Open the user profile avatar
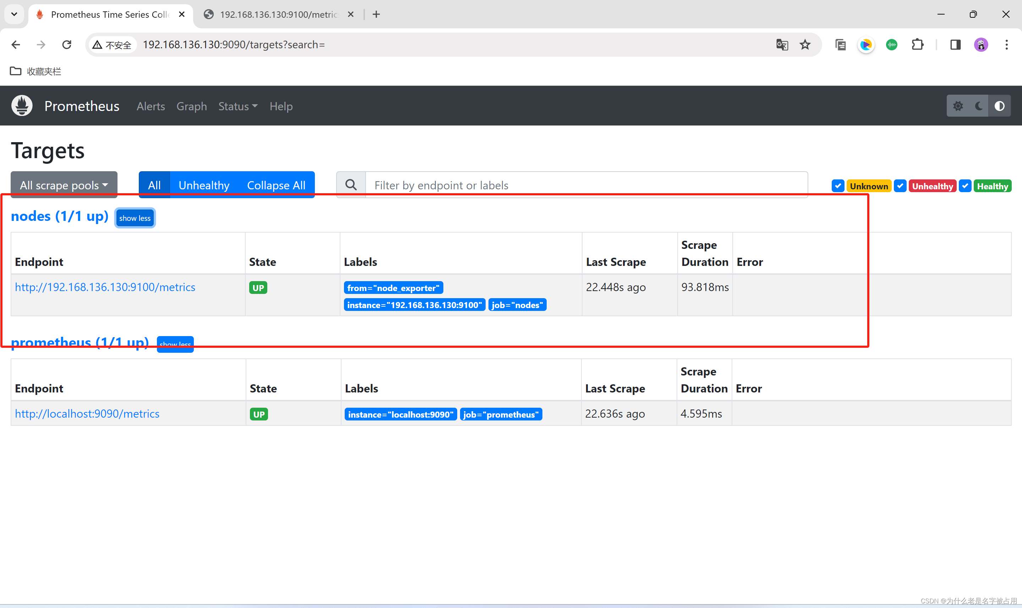The image size is (1022, 608). 981,45
